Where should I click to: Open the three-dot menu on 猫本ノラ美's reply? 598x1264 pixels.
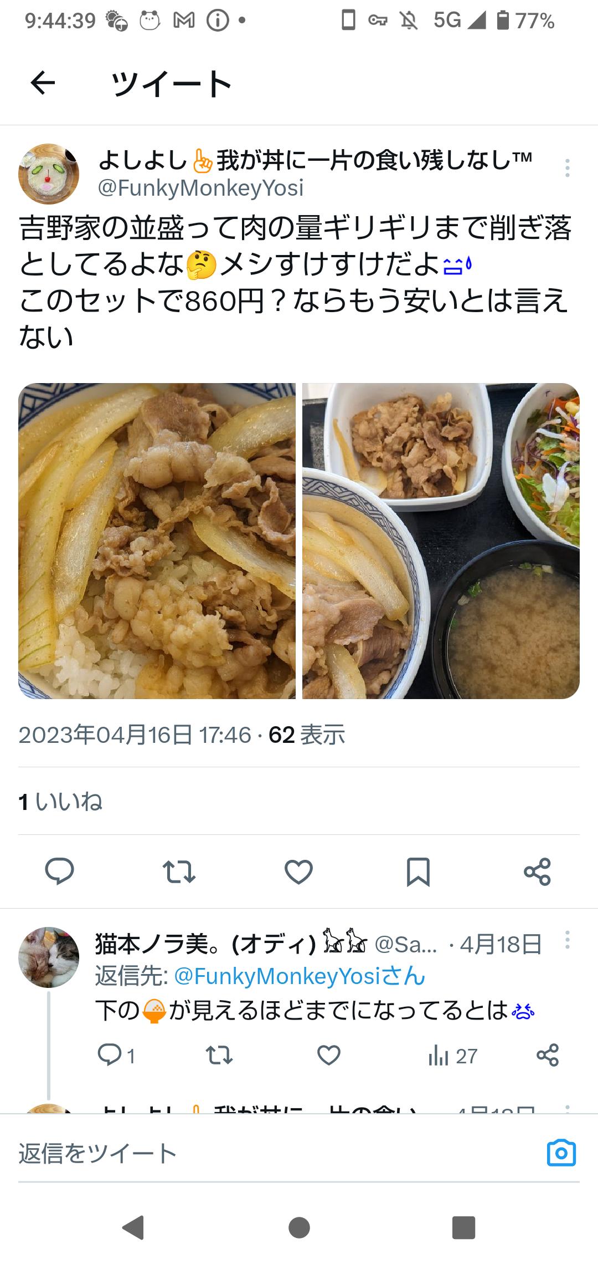pos(567,940)
